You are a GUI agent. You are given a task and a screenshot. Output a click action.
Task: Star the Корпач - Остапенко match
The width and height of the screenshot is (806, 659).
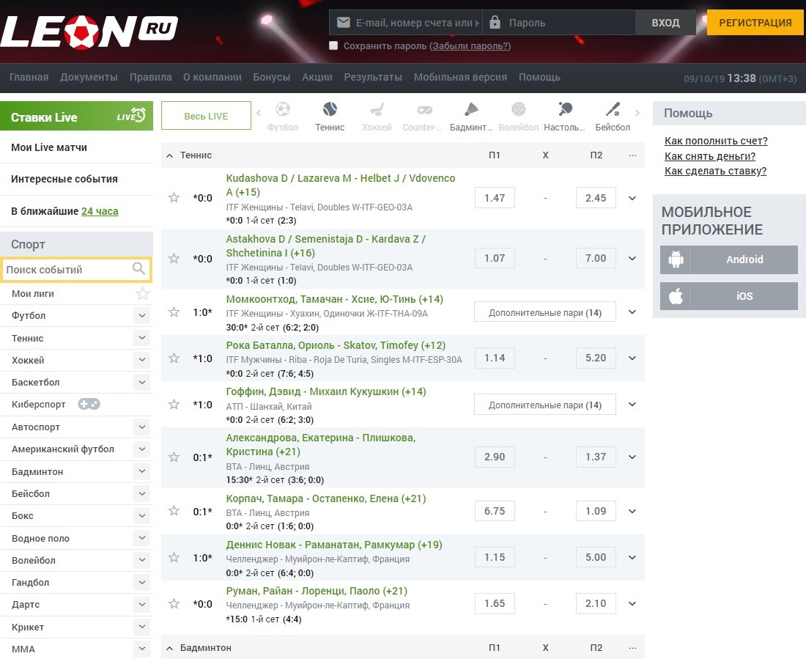[x=174, y=510]
